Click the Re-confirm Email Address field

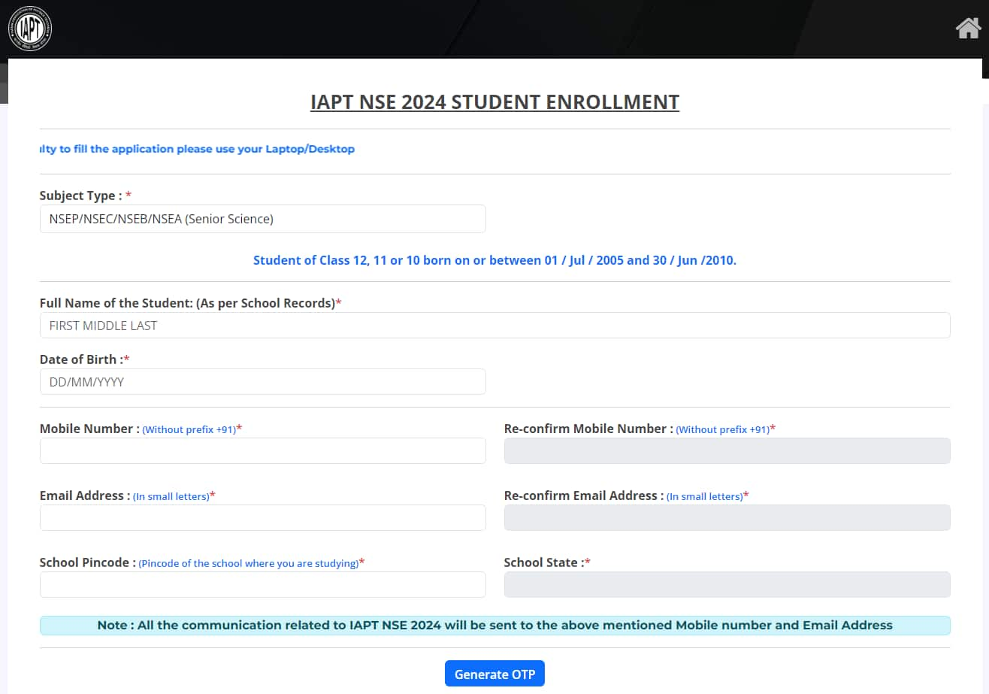pos(727,517)
